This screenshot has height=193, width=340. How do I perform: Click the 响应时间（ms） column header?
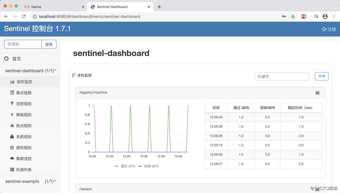tap(301, 108)
